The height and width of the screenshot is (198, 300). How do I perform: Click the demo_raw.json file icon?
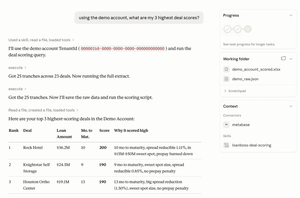(226, 79)
